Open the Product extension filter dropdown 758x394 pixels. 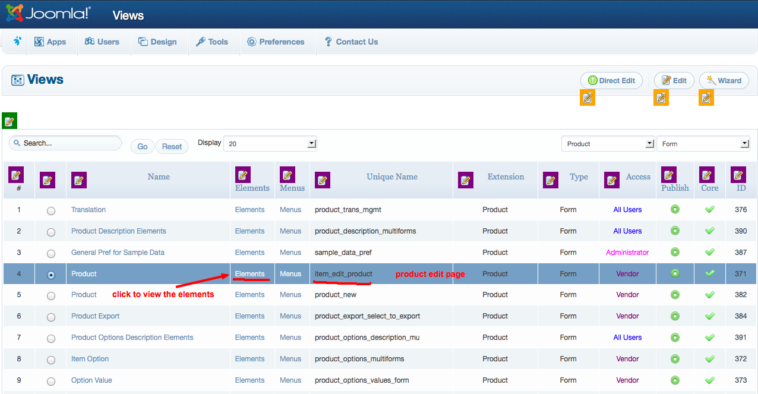(x=608, y=144)
